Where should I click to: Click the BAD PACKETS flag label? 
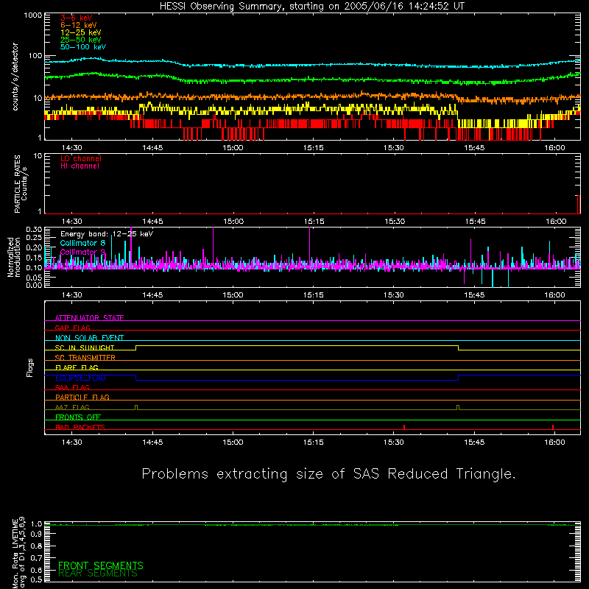tap(80, 427)
